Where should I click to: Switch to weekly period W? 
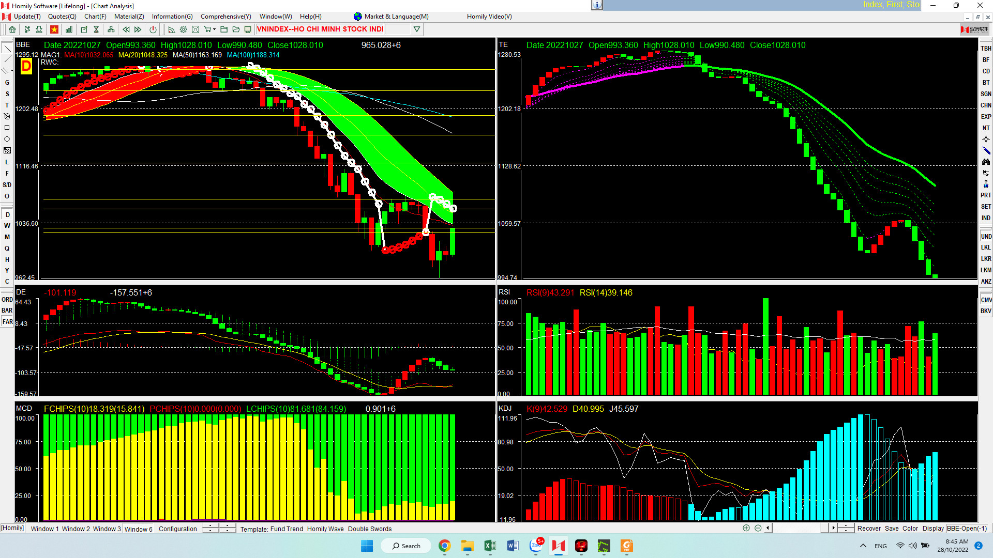click(7, 226)
